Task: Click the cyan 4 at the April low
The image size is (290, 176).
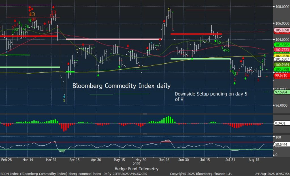Action: 64,97
